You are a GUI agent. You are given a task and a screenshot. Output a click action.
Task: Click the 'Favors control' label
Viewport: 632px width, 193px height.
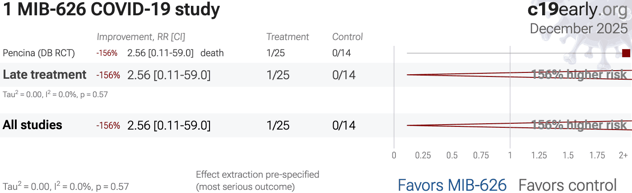(567, 185)
